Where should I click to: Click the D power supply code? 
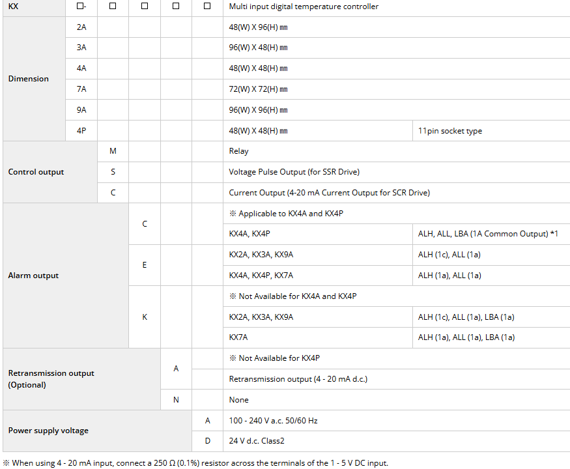pyautogui.click(x=208, y=441)
